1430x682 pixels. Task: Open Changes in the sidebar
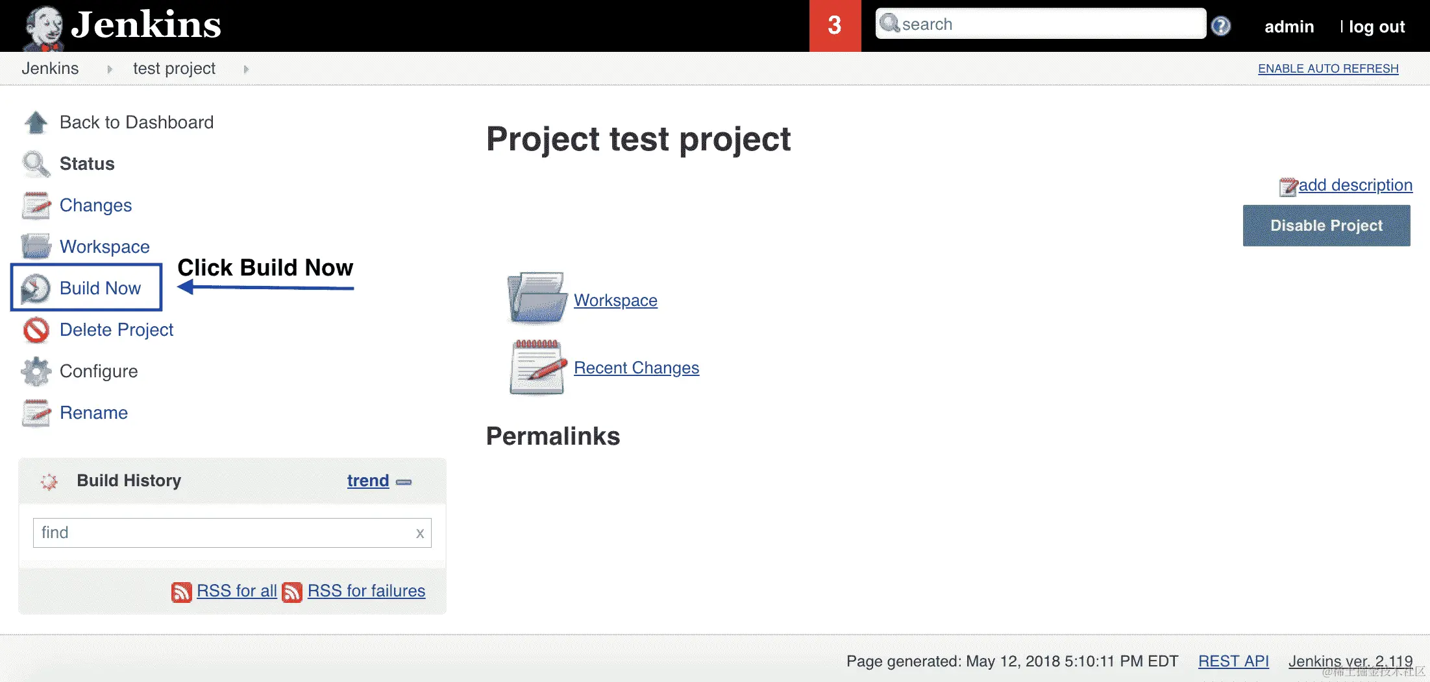(95, 205)
